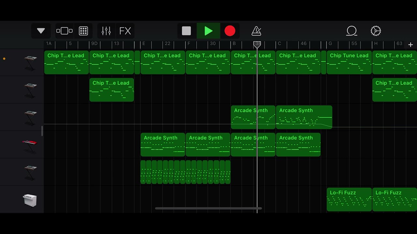
Task: Jump to section marker C on the ruler
Action: coord(279,44)
